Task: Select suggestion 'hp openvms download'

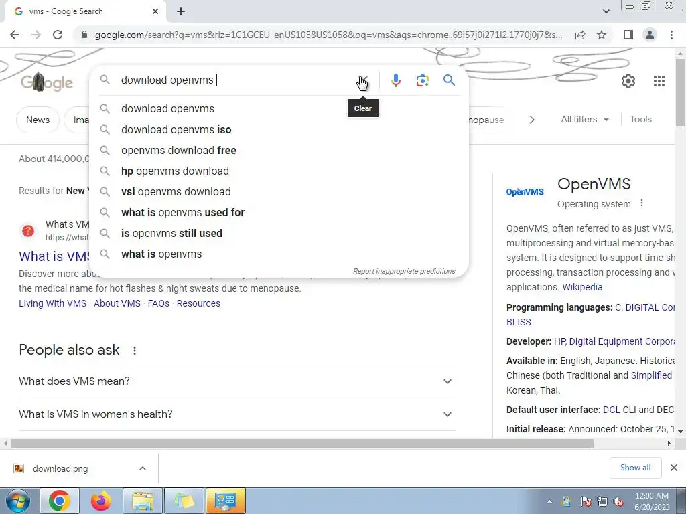Action: (x=279, y=171)
